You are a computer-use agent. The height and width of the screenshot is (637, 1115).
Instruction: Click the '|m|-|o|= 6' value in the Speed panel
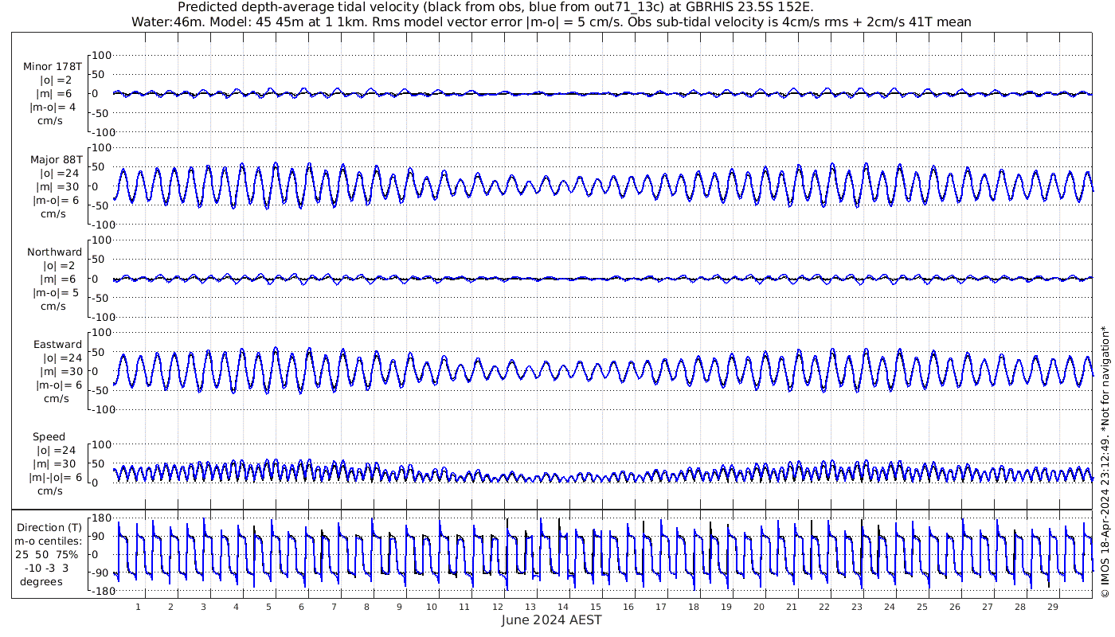pyautogui.click(x=56, y=477)
